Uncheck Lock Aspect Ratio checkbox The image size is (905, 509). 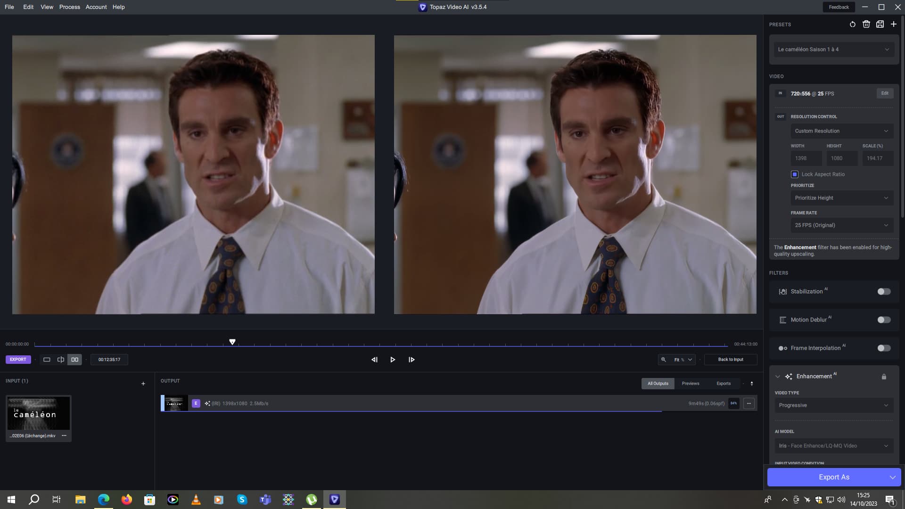pos(795,174)
